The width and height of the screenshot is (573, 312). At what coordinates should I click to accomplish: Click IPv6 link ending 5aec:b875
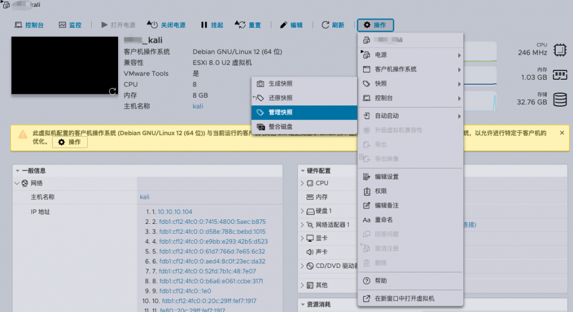pos(213,222)
